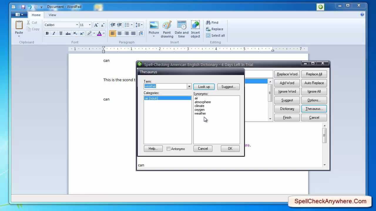Screen dimensions: 376x211
Task: Expand the bullet list style arrow
Action: [132, 25]
